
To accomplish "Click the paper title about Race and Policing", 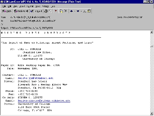I will [47, 43].
